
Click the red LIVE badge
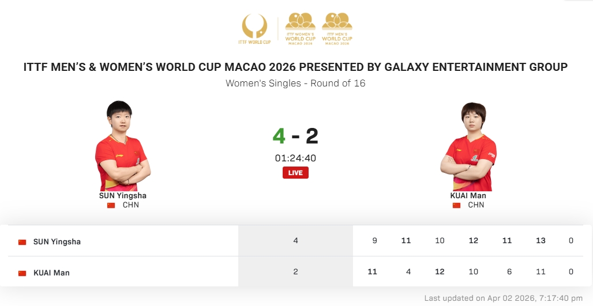[x=295, y=173]
